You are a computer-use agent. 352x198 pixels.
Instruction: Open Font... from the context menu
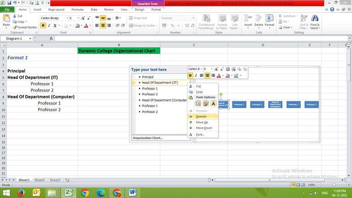(203, 135)
